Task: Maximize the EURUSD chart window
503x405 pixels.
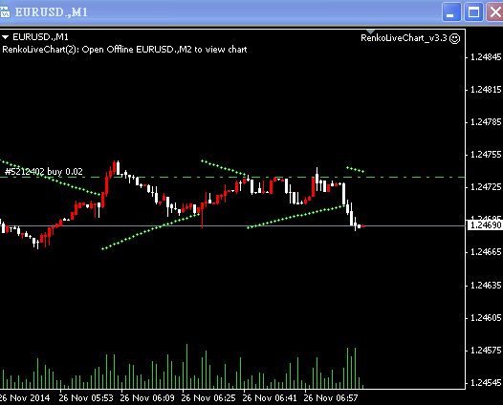Action: point(473,12)
